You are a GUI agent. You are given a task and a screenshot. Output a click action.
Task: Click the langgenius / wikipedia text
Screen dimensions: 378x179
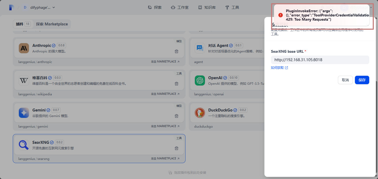tap(35, 94)
